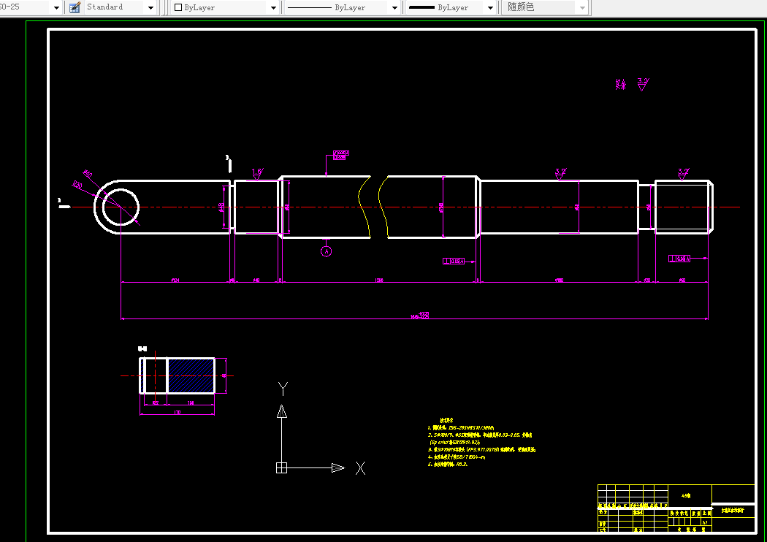The image size is (767, 542).
Task: Click the UCS origin square icon
Action: pyautogui.click(x=281, y=467)
